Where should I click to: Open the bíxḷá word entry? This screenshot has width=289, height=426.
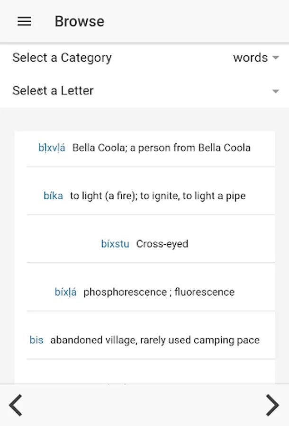coord(65,292)
